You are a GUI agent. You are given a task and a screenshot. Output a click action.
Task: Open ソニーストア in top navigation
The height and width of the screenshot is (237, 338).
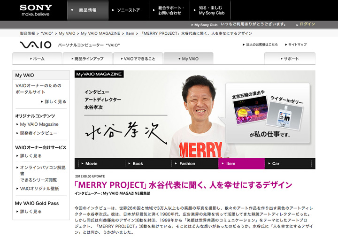(129, 10)
